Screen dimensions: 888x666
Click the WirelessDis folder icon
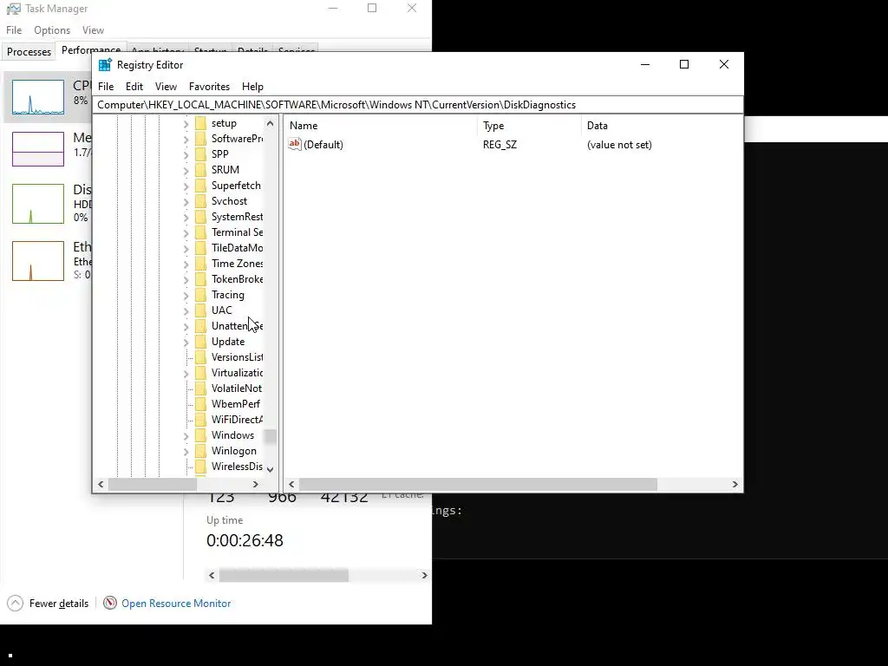pyautogui.click(x=200, y=466)
